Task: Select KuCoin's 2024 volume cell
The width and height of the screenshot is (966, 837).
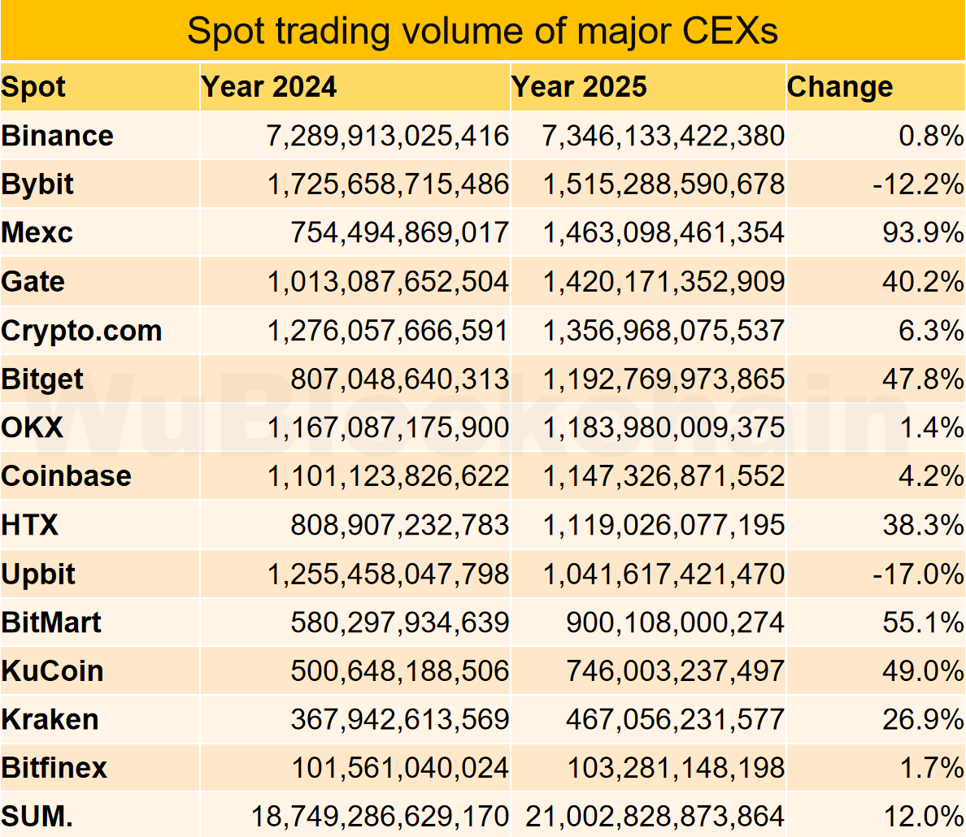Action: [x=399, y=671]
